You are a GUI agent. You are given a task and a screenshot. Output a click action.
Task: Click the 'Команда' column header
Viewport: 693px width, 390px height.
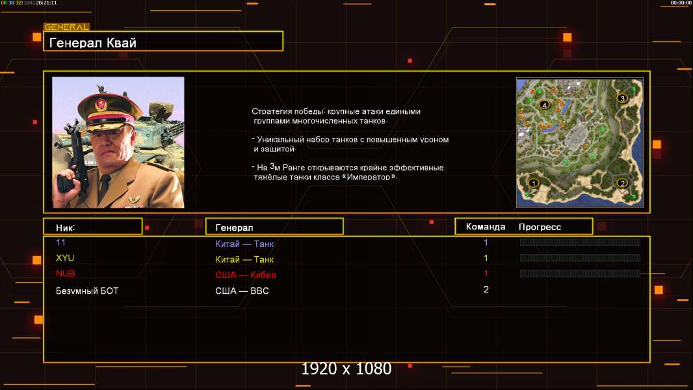[x=485, y=227]
